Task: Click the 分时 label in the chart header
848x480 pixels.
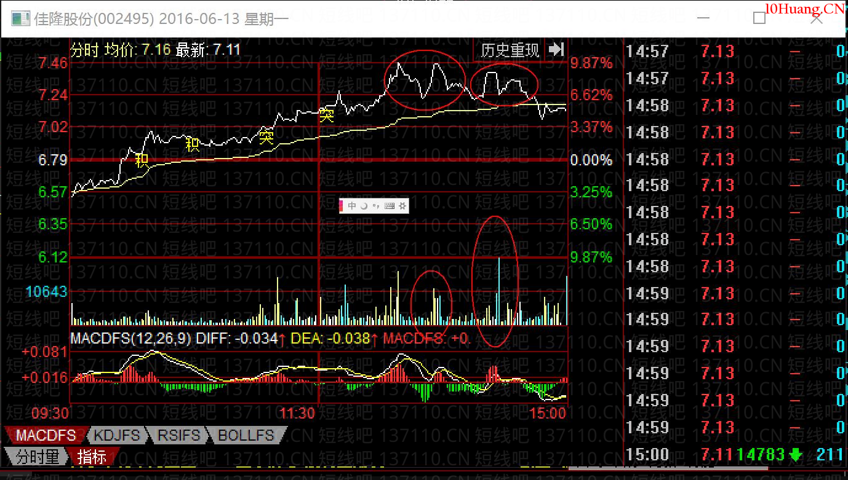Action: pyautogui.click(x=85, y=50)
